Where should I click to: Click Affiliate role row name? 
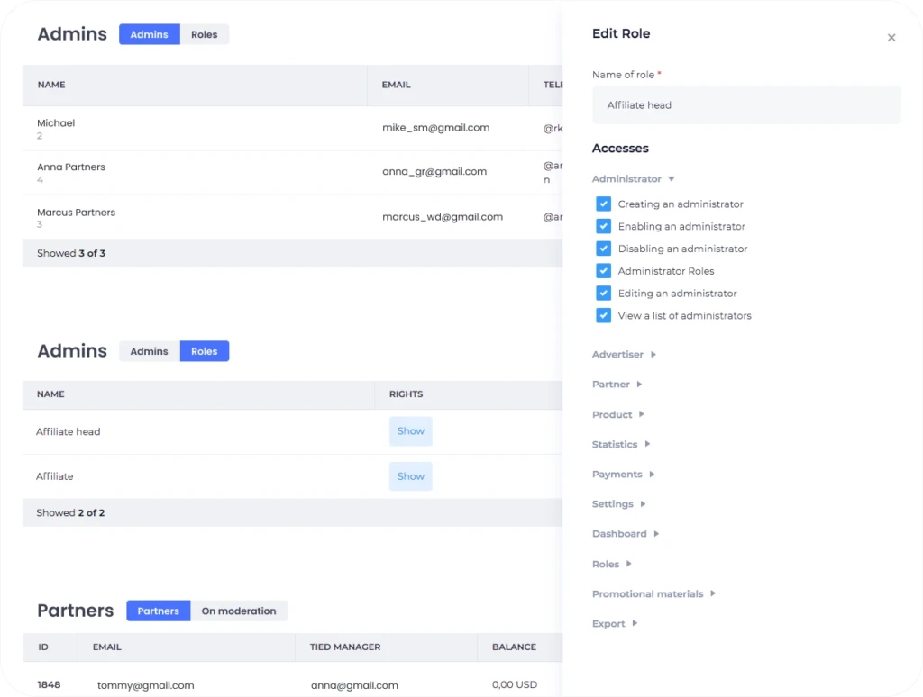click(x=55, y=476)
